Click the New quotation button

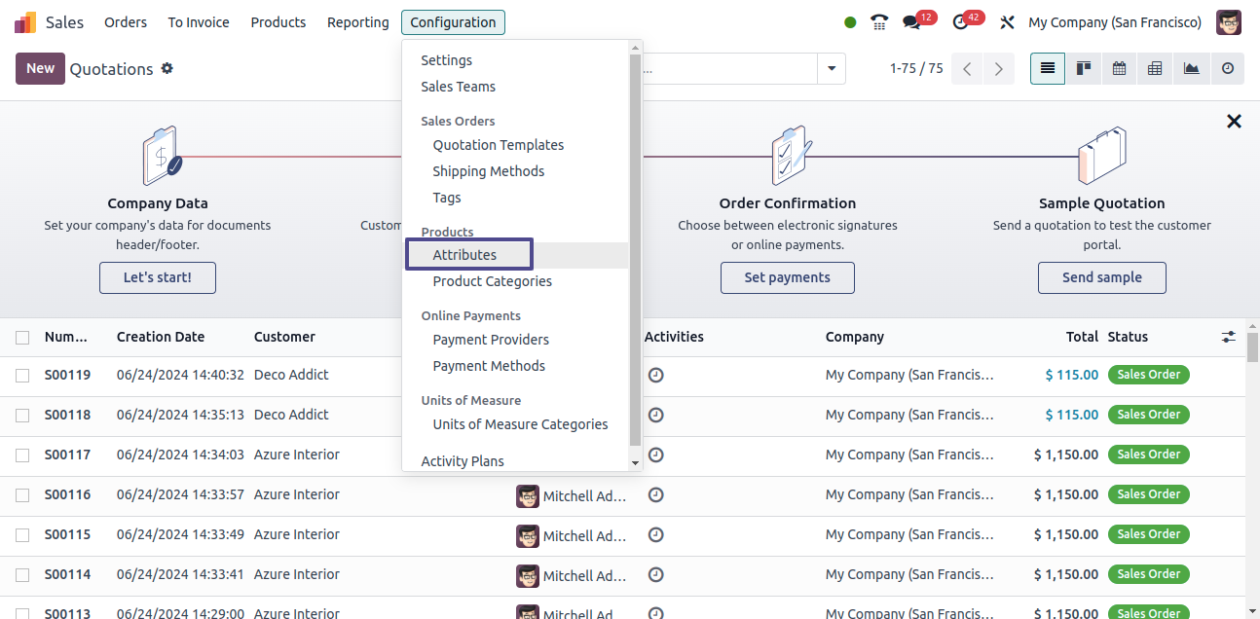(x=40, y=68)
